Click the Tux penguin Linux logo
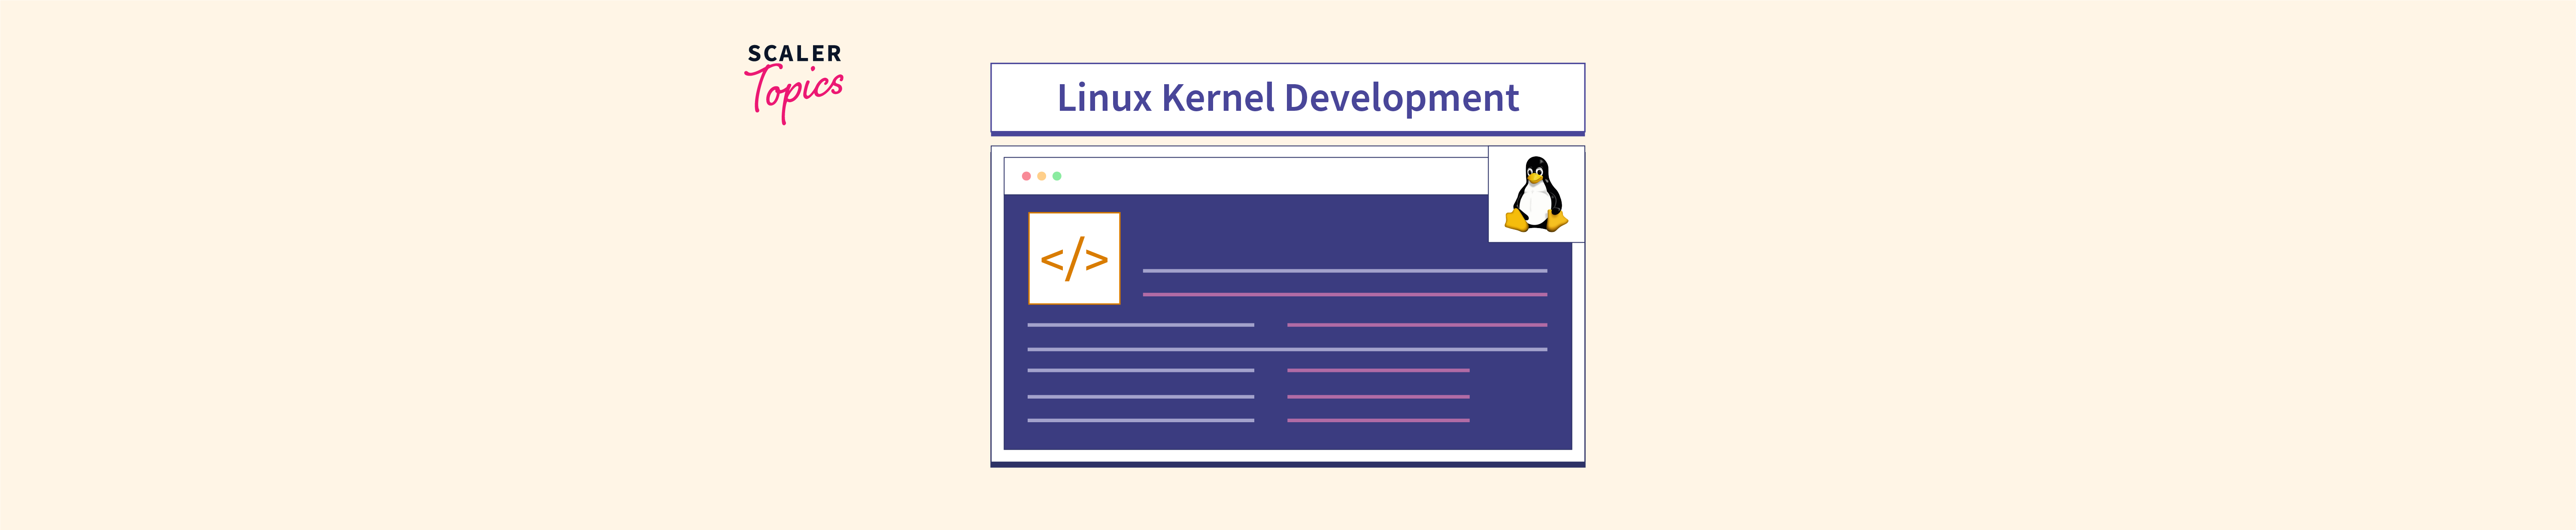 1536,194
